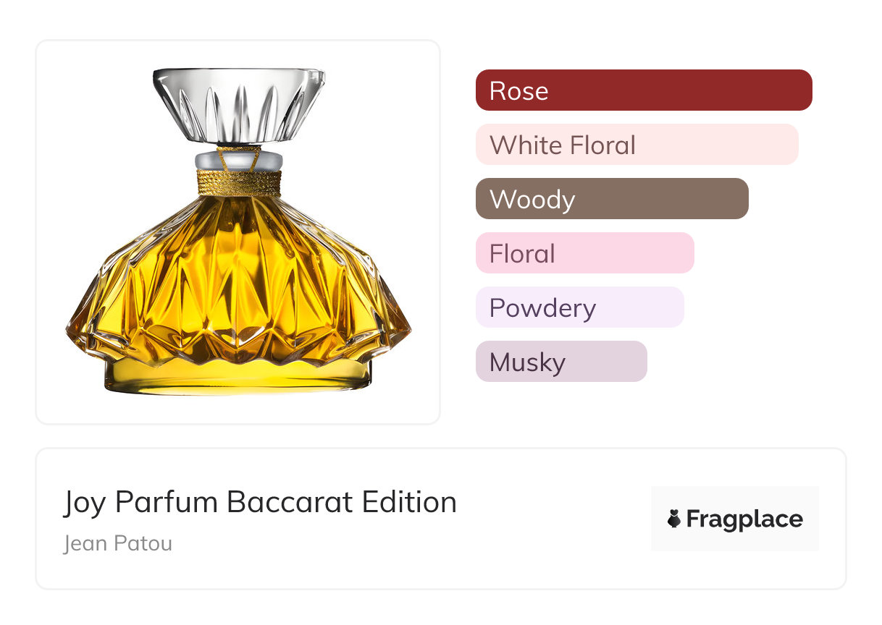The width and height of the screenshot is (882, 625).
Task: Click the crystal stopper of the bottle
Action: 238,105
